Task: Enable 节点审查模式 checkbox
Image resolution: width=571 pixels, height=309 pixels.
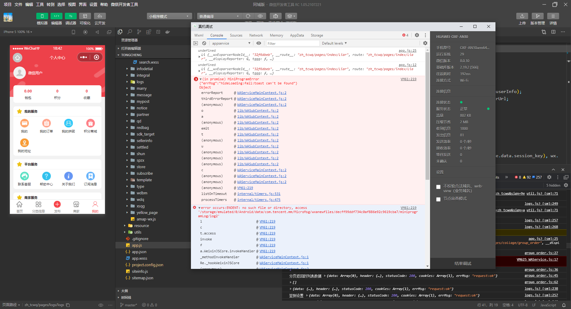Action: point(438,199)
